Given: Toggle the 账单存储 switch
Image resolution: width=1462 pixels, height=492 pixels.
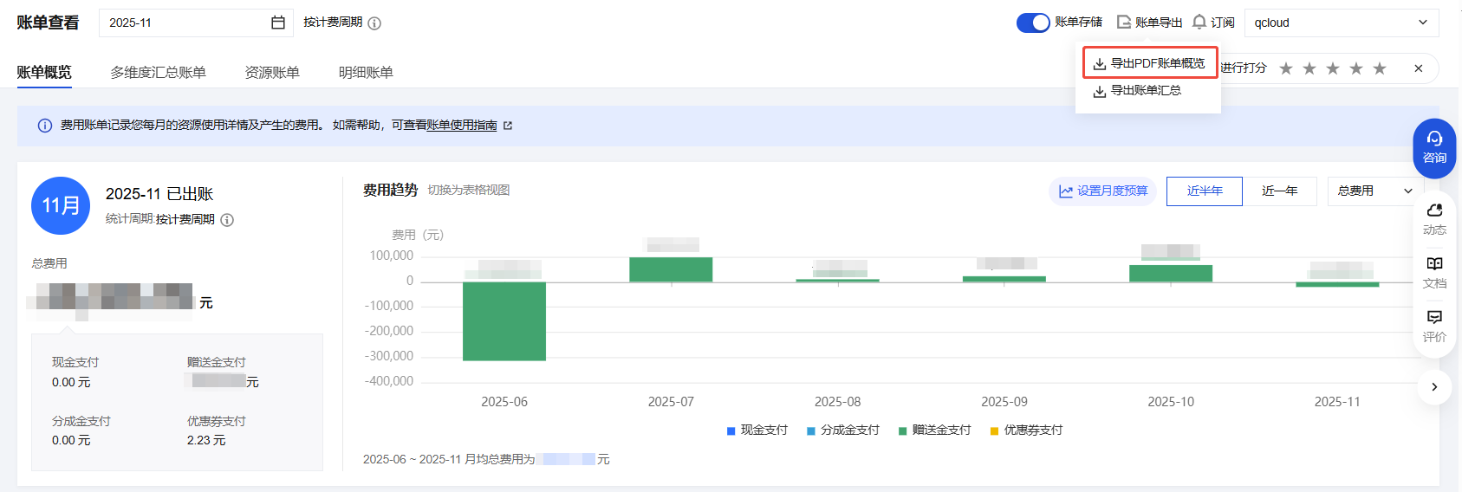Looking at the screenshot, I should pyautogui.click(x=1033, y=23).
